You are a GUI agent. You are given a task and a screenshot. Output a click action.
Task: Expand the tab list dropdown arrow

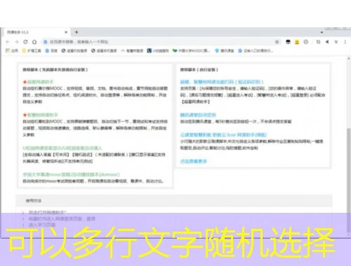[322, 32]
